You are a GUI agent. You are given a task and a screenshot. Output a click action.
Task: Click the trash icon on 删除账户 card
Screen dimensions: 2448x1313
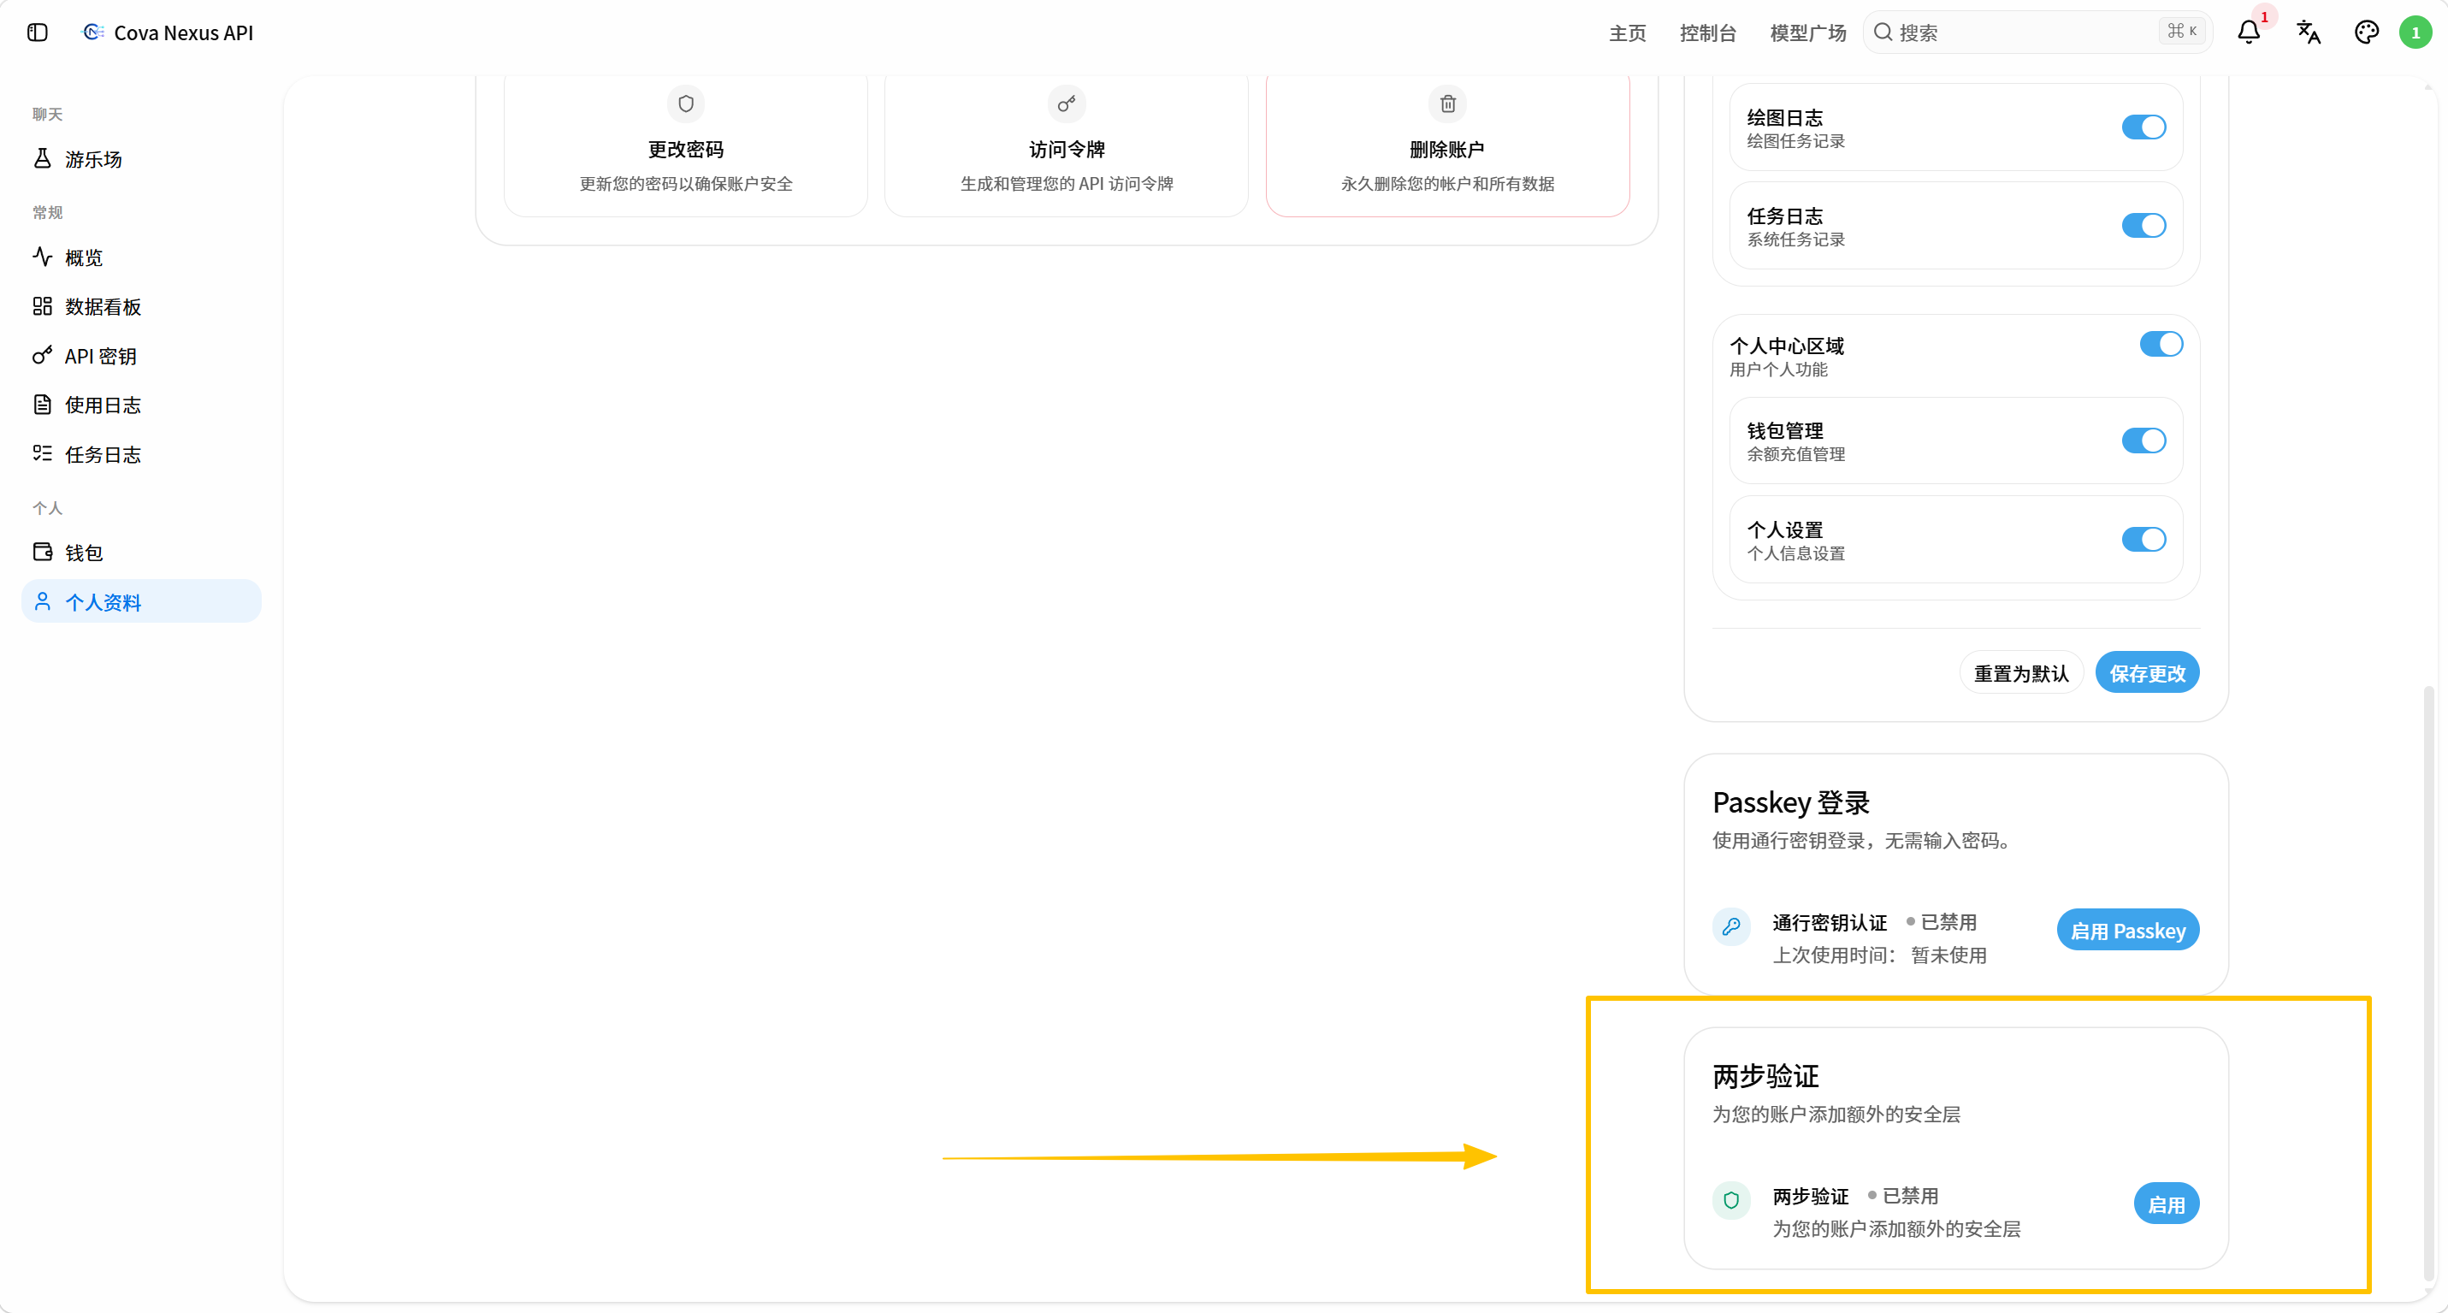tap(1447, 104)
